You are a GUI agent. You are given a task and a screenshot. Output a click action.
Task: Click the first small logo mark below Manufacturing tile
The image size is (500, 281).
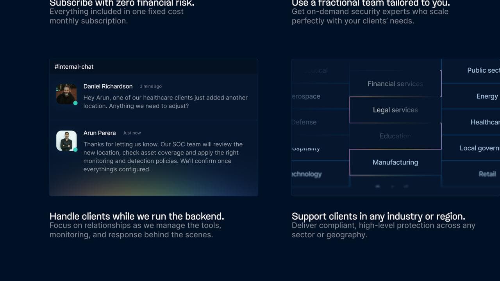click(x=377, y=187)
